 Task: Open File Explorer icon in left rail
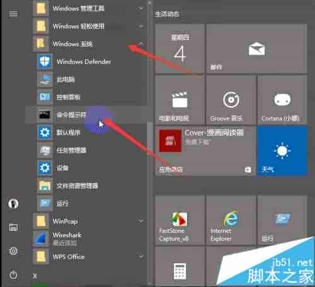pos(13,227)
